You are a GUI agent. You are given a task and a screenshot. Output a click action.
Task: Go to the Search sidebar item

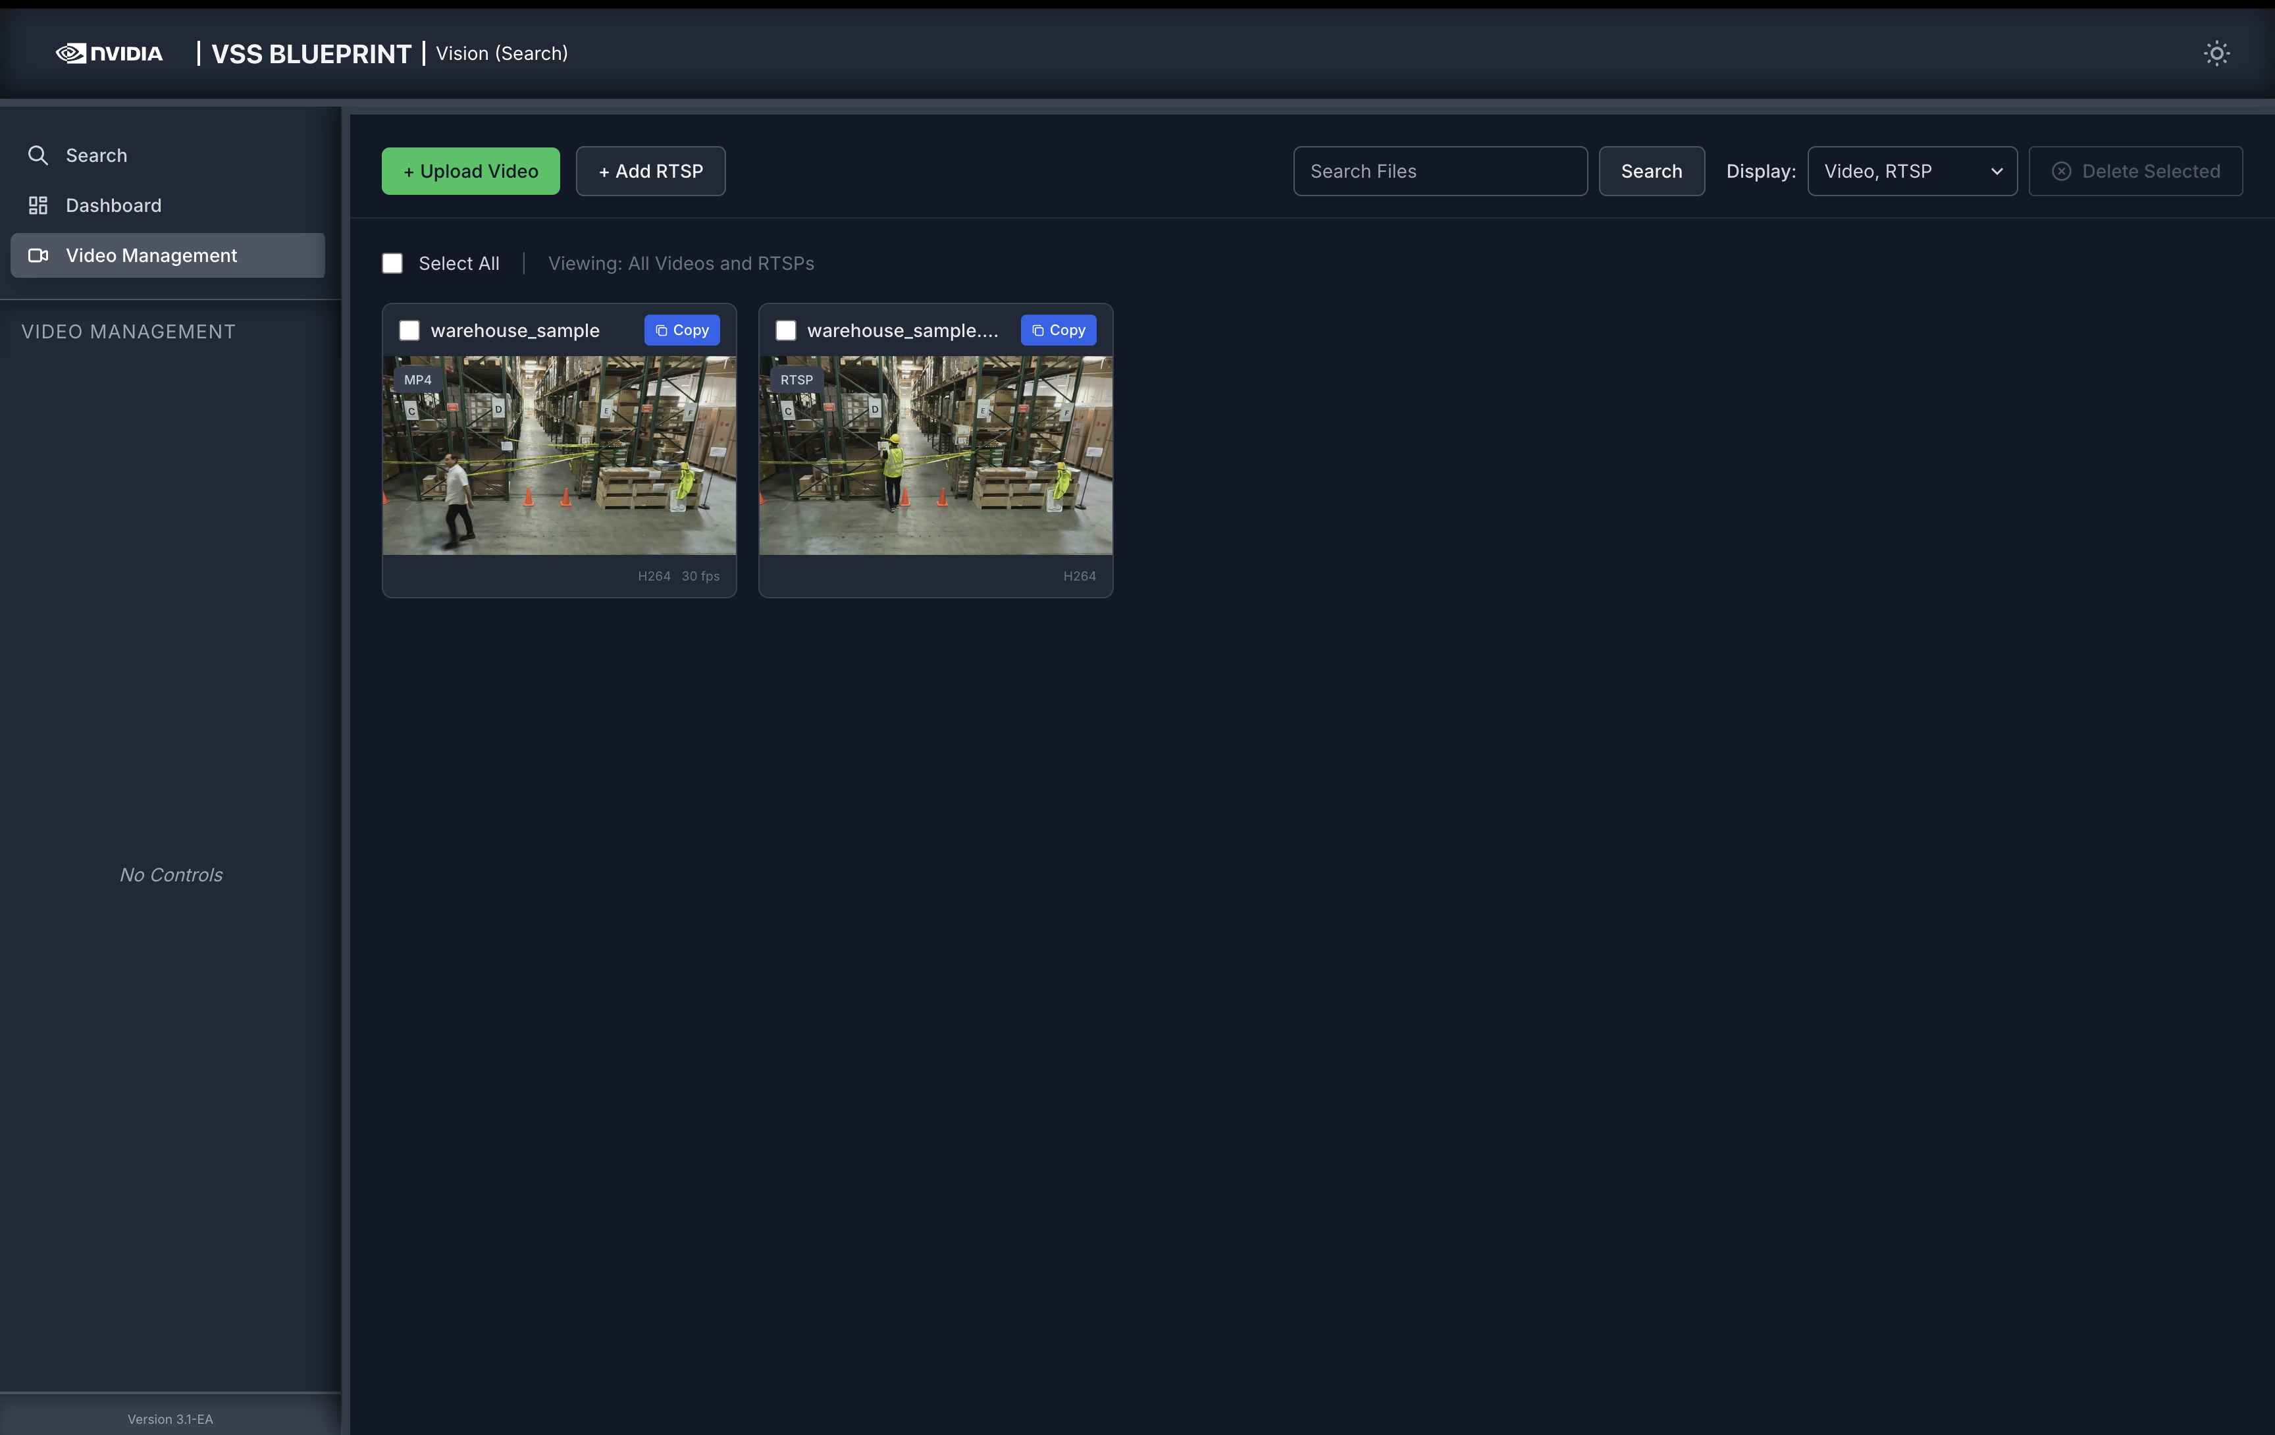[96, 155]
